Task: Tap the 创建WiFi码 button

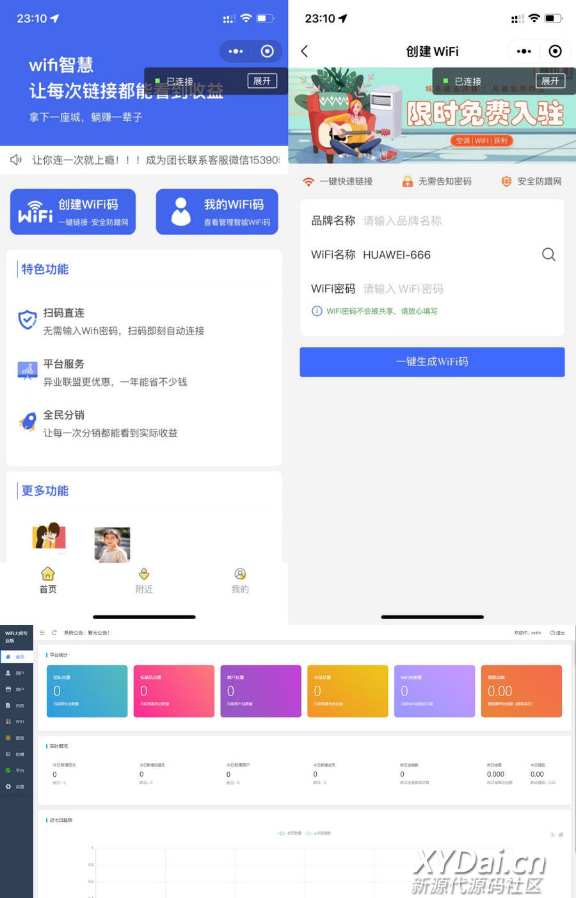Action: click(x=73, y=212)
